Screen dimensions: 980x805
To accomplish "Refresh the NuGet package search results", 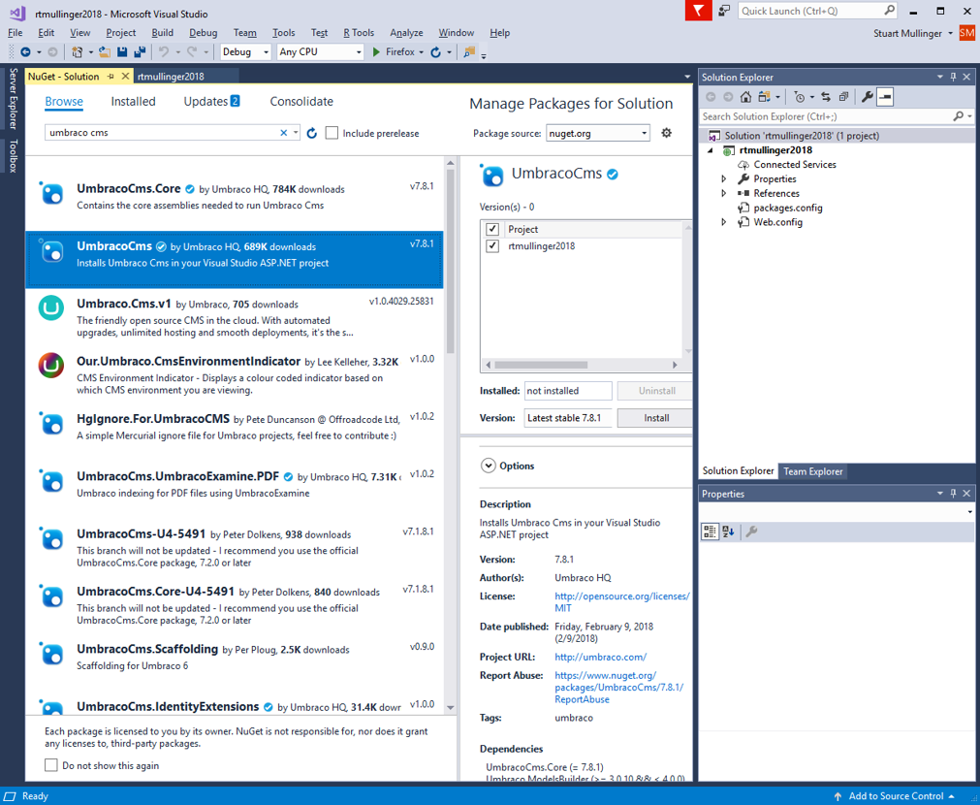I will 312,133.
